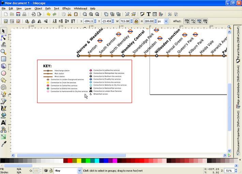Click the X coordinate input field

89,21
